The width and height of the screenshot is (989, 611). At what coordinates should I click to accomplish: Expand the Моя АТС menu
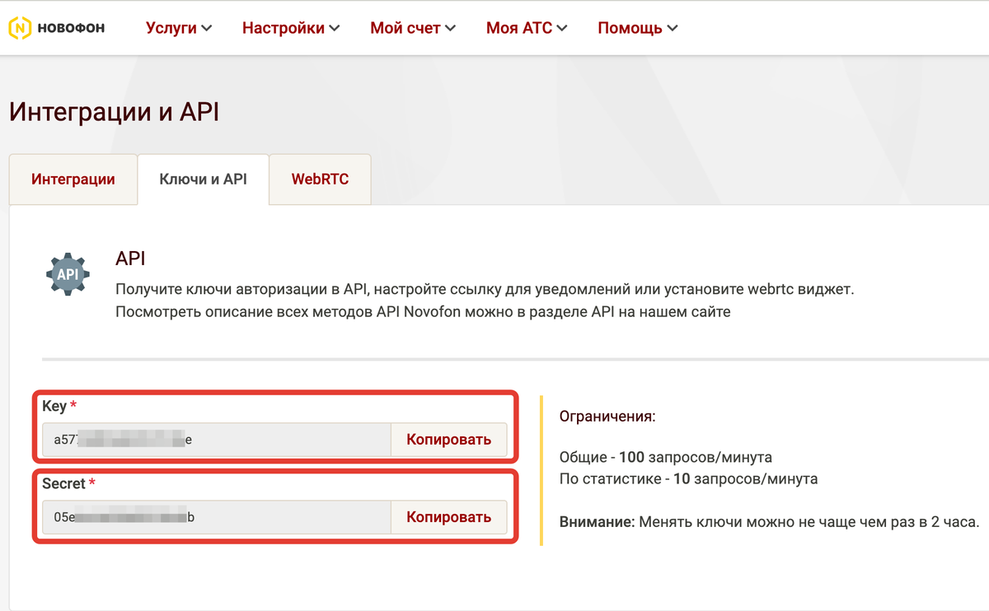coord(527,28)
